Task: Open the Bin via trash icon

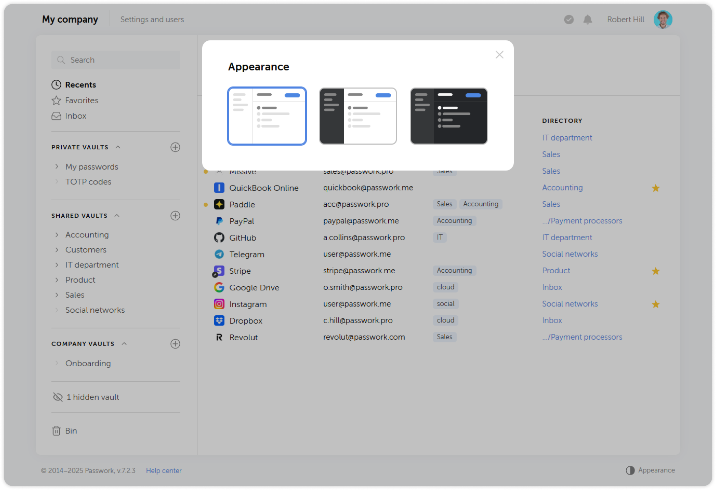Action: pos(56,430)
